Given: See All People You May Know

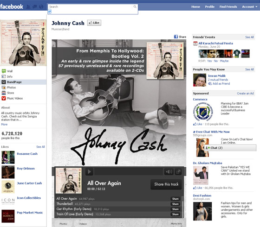Looking at the screenshot, I should coord(249,69).
